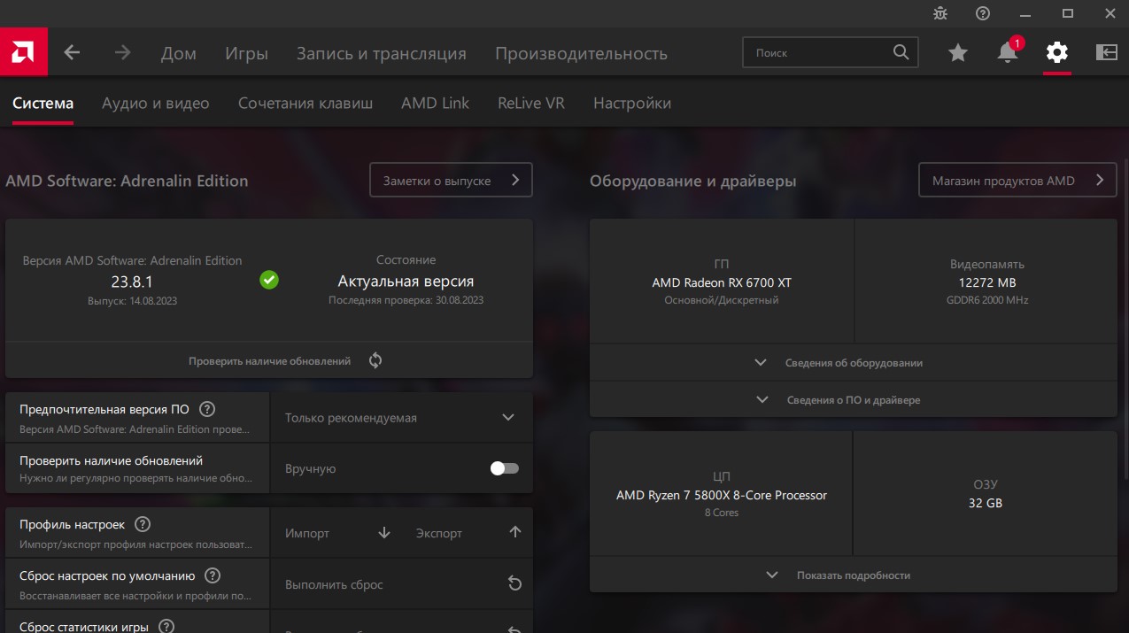1129x633 pixels.
Task: Click the 8 Cores text
Action: pos(722,513)
